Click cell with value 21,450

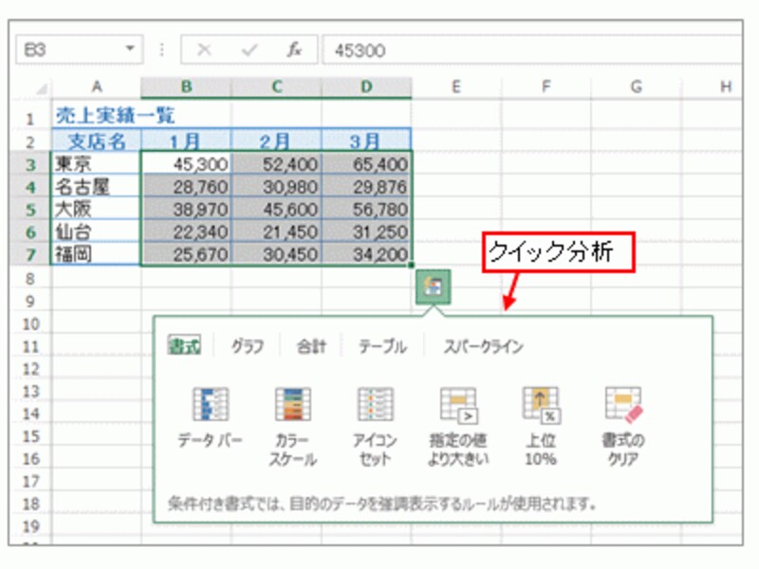pyautogui.click(x=276, y=231)
